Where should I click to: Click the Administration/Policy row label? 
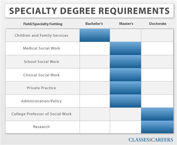point(41,101)
